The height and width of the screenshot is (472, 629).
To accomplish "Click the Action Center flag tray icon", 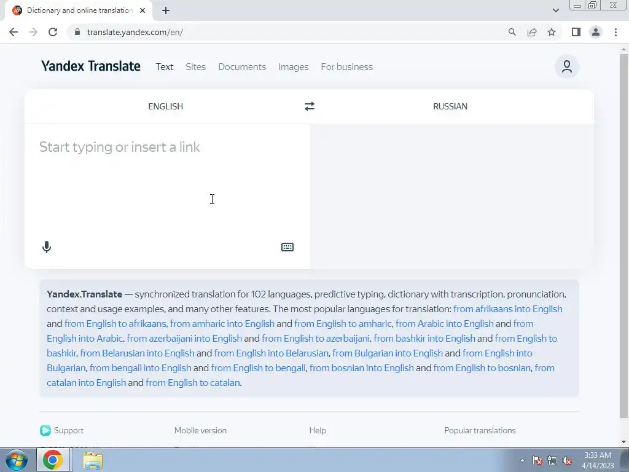I will (537, 460).
